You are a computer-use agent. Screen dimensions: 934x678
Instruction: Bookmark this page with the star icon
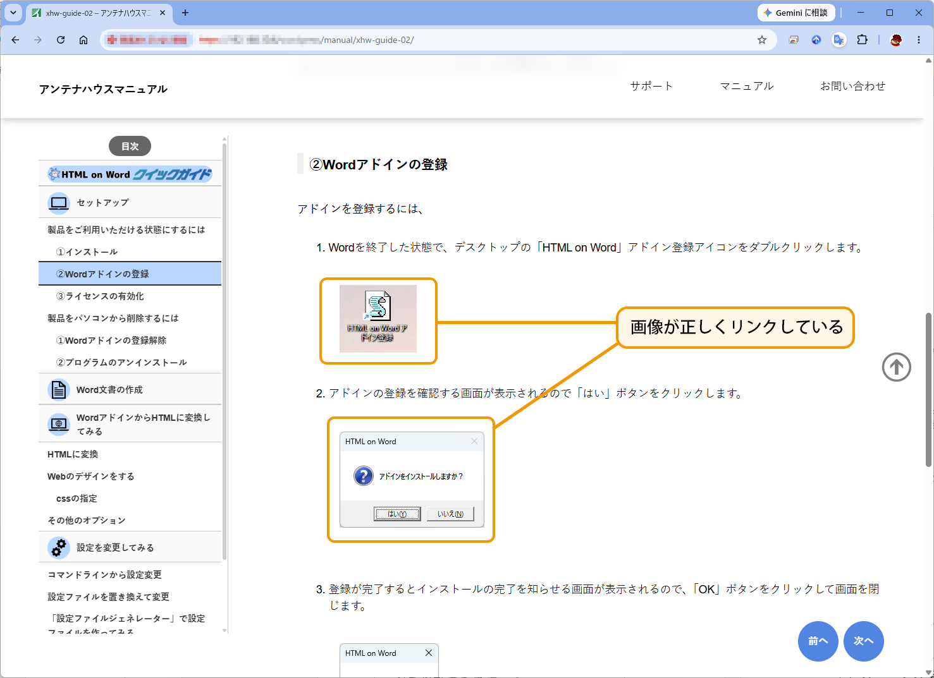(762, 40)
